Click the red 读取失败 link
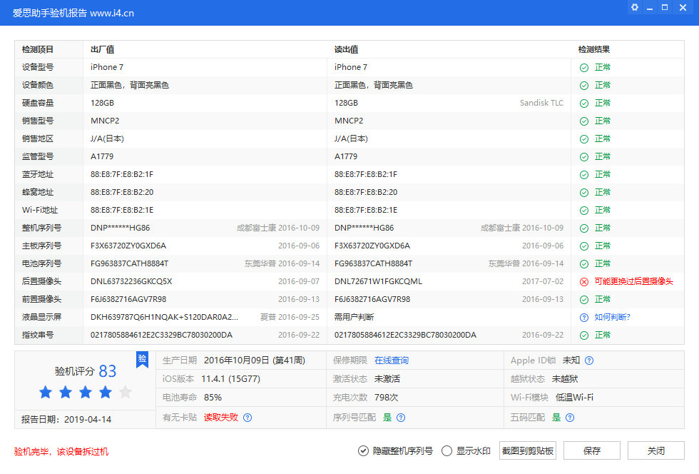Image resolution: width=699 pixels, height=474 pixels. point(220,418)
